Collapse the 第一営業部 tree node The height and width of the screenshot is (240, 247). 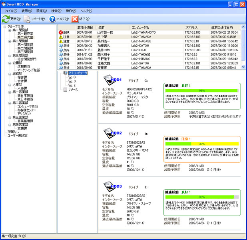[10, 92]
